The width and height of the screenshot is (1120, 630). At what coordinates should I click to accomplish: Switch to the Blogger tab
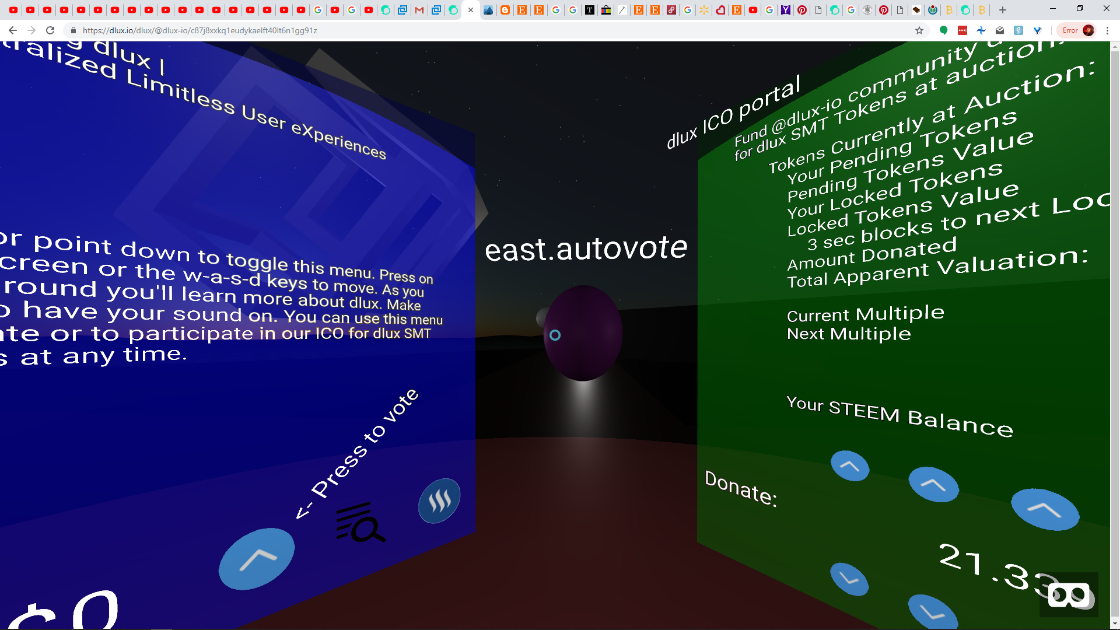click(x=505, y=10)
